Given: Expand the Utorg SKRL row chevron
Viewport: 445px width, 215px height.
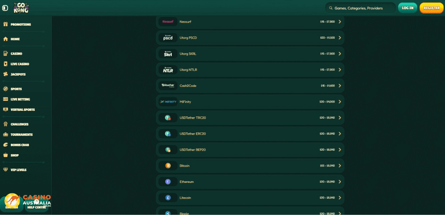Looking at the screenshot, I should pos(340,53).
